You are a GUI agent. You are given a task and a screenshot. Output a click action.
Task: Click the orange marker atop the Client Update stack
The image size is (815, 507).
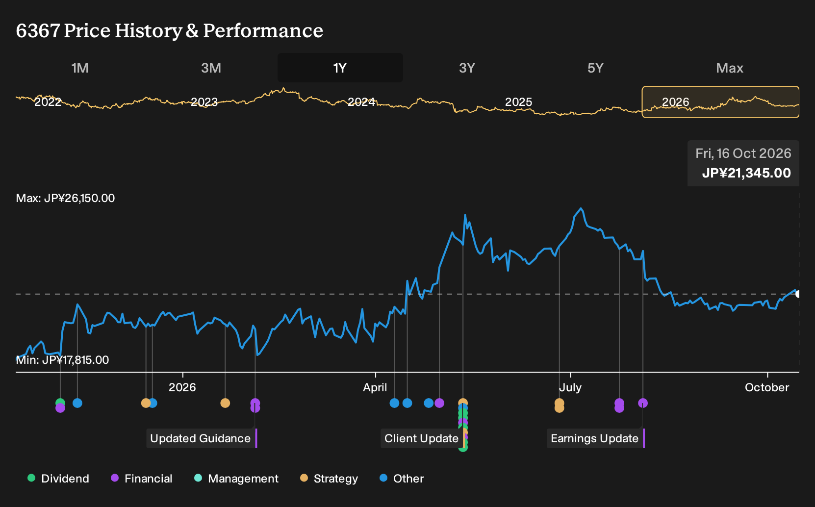point(463,403)
